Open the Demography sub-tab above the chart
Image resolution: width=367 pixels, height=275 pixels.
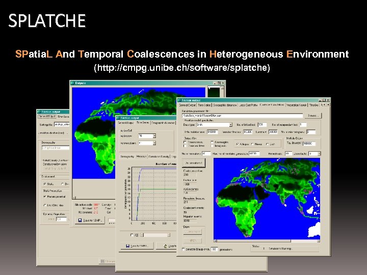tap(127, 156)
